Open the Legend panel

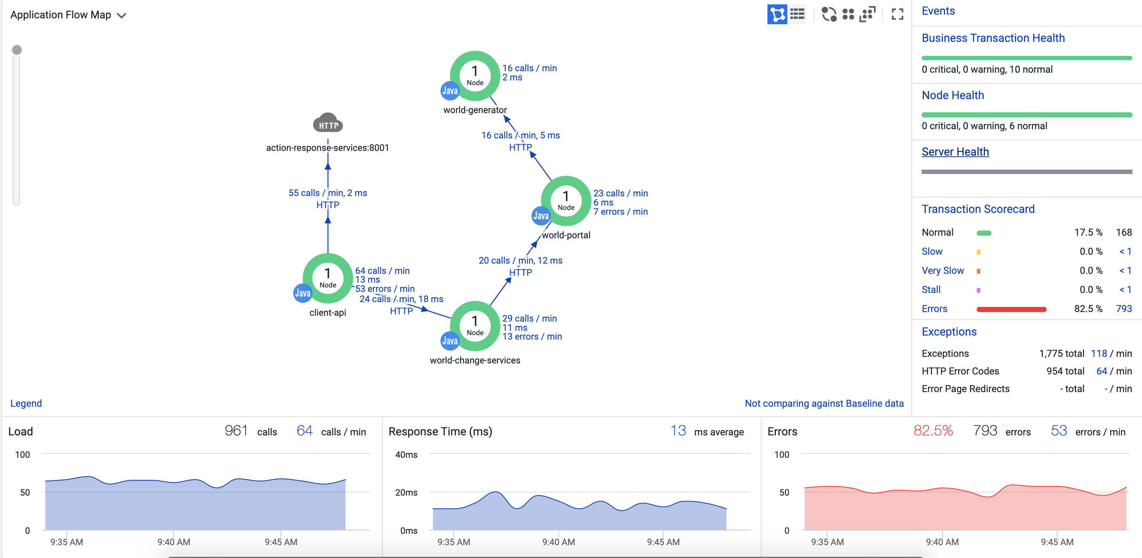click(x=26, y=403)
